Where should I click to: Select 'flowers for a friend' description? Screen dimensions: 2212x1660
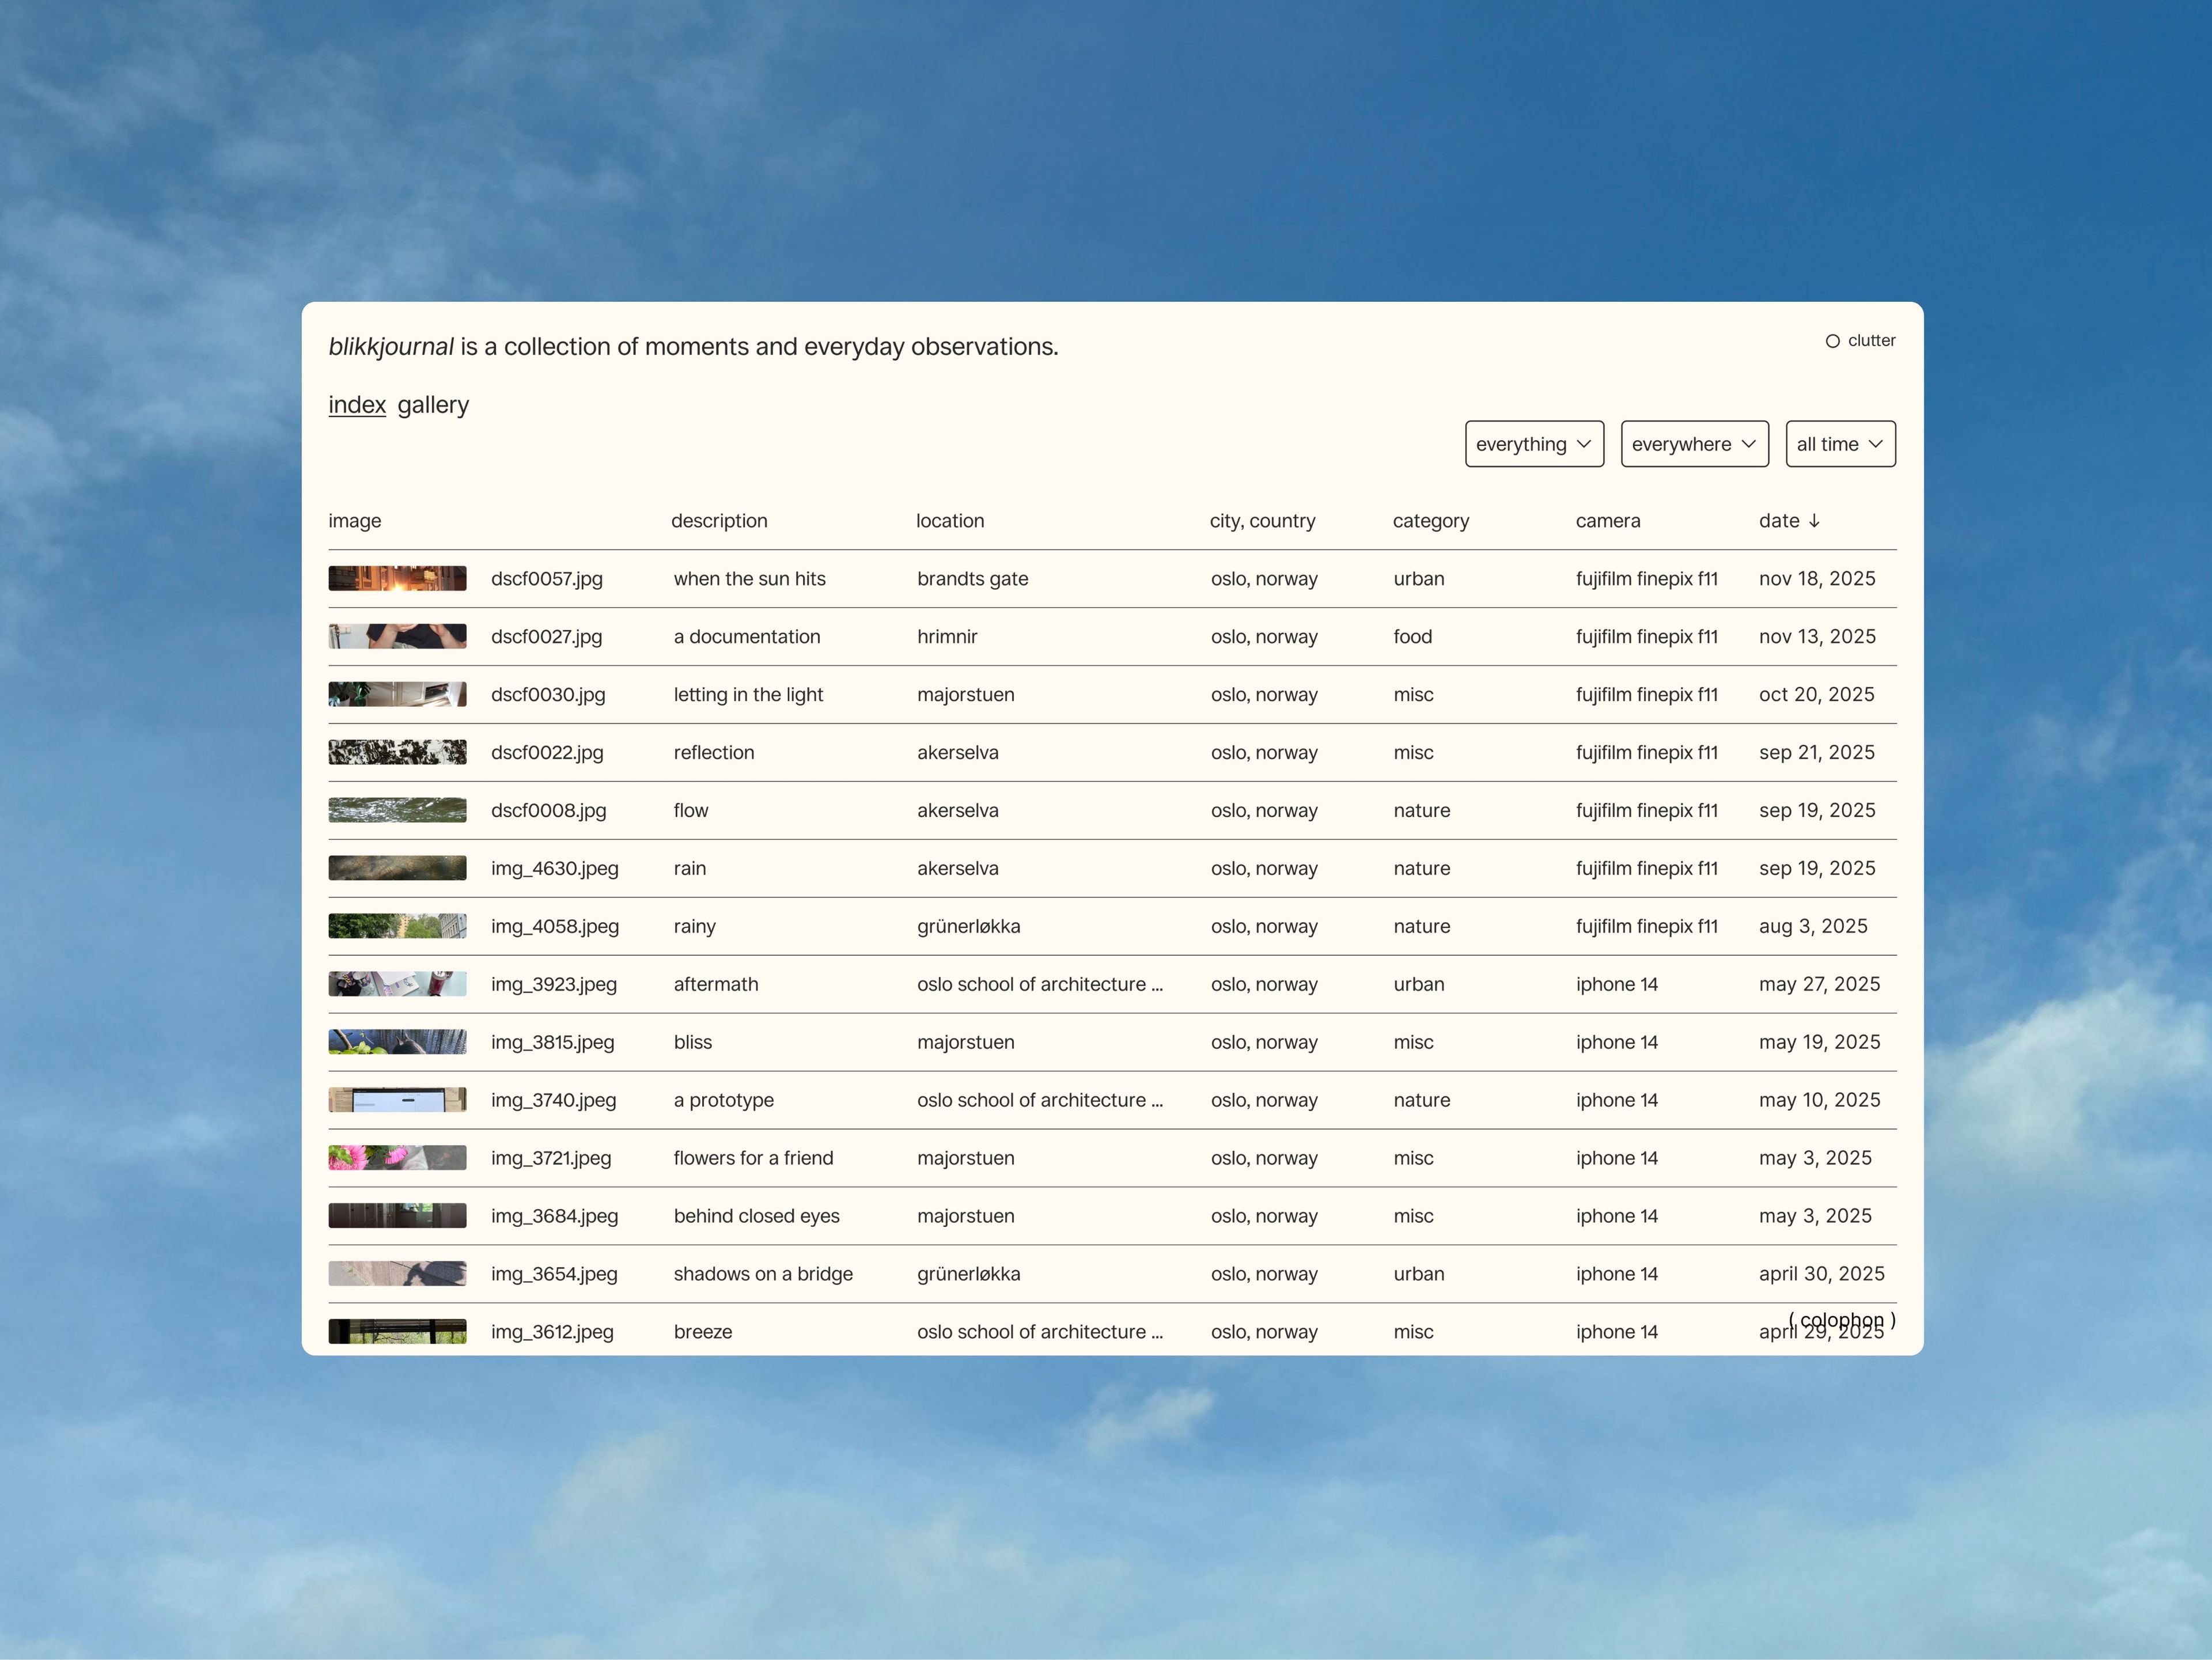click(x=754, y=1159)
